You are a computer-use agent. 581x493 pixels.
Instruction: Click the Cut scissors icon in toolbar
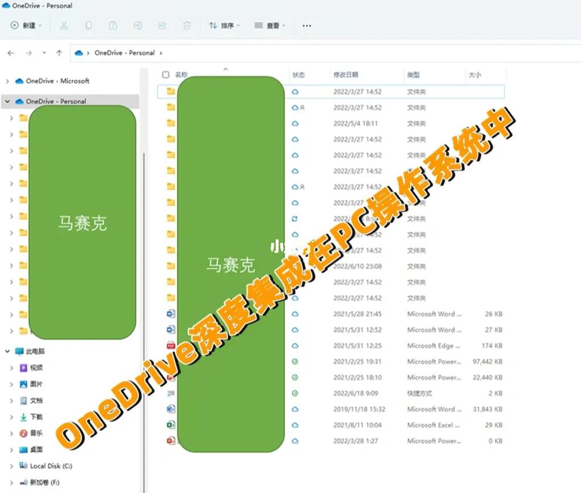tap(64, 25)
